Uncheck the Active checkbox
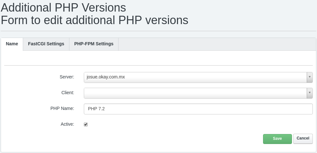 (86, 124)
